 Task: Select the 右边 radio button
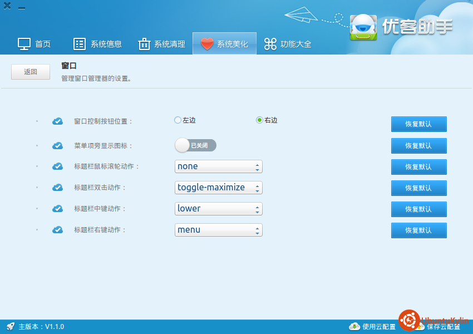tap(259, 120)
